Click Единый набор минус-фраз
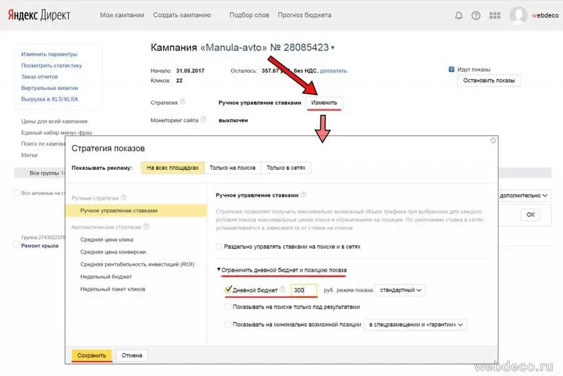 click(56, 132)
